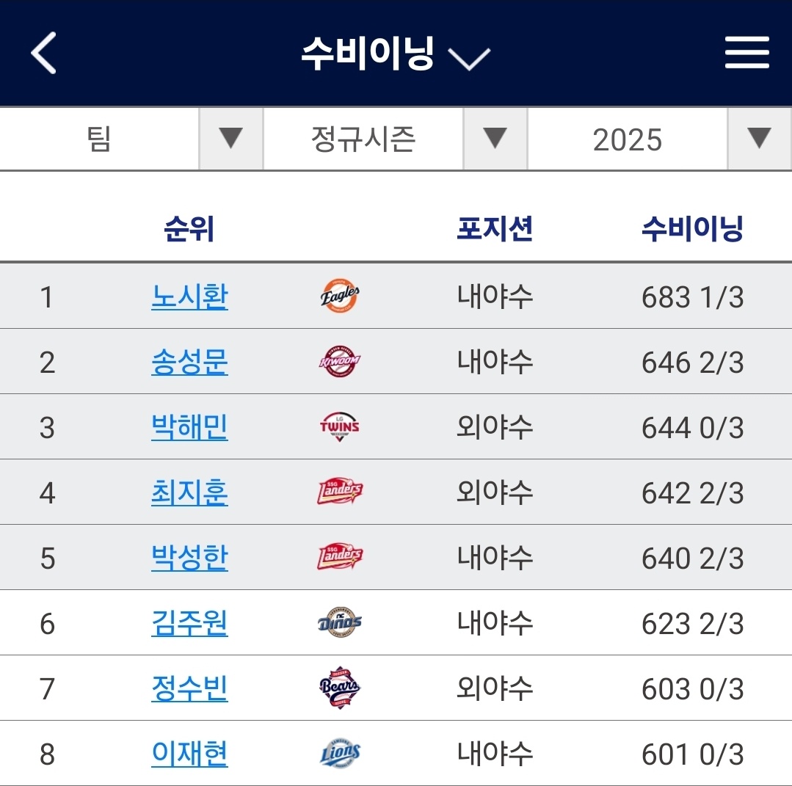Viewport: 792px width, 786px height.
Task: Select player 박해민's name link
Action: pos(189,428)
